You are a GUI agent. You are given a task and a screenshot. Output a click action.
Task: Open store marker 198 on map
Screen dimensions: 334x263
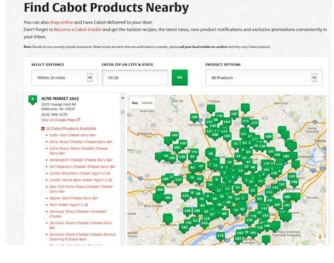(x=294, y=182)
